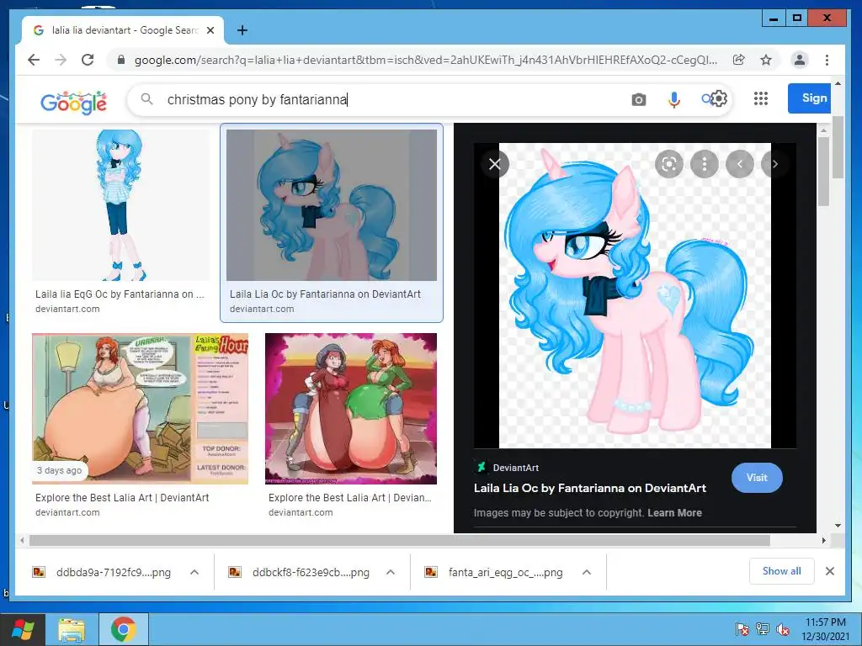Image resolution: width=862 pixels, height=646 pixels.
Task: Show all downloads
Action: [781, 571]
